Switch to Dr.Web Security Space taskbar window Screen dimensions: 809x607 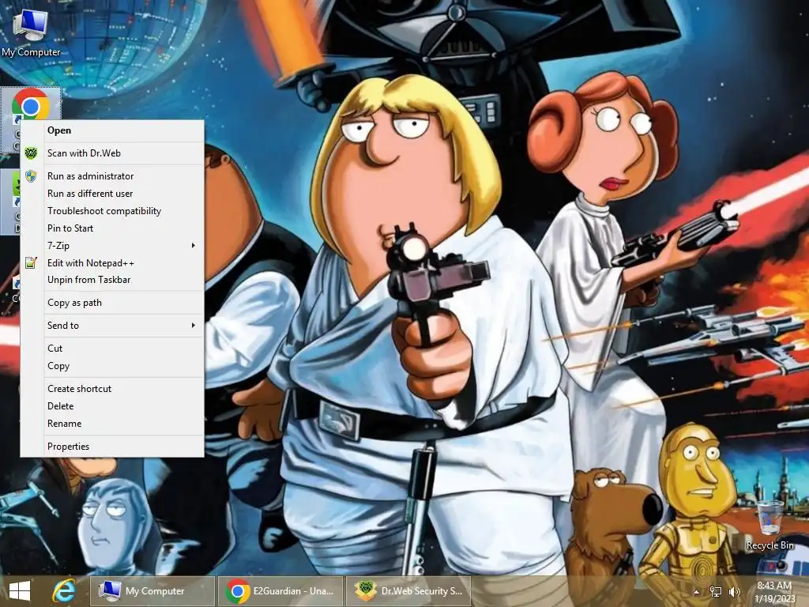[x=408, y=591]
